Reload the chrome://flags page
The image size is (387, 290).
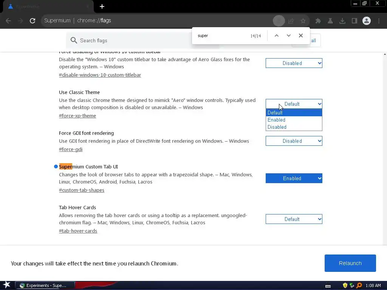coord(33,21)
